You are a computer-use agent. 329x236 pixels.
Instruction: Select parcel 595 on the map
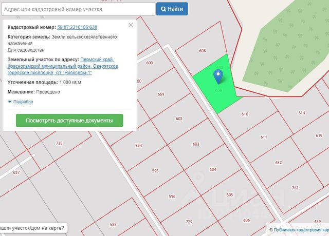[155, 171]
